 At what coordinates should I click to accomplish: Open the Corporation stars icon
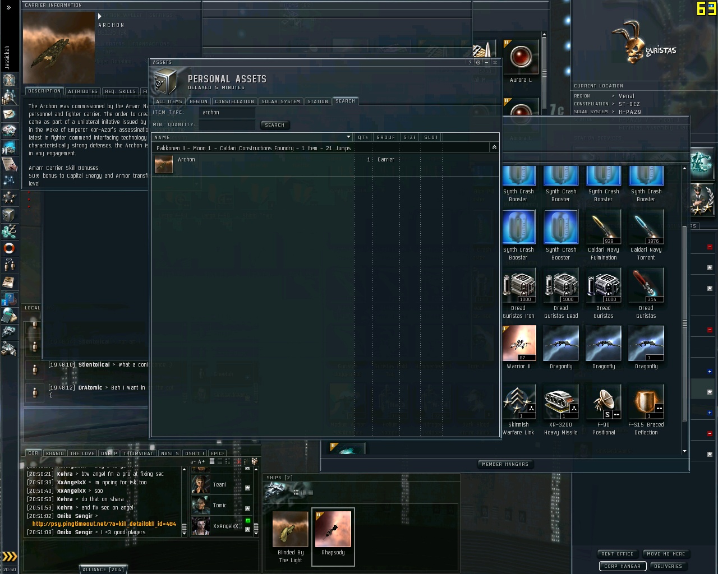[9, 197]
